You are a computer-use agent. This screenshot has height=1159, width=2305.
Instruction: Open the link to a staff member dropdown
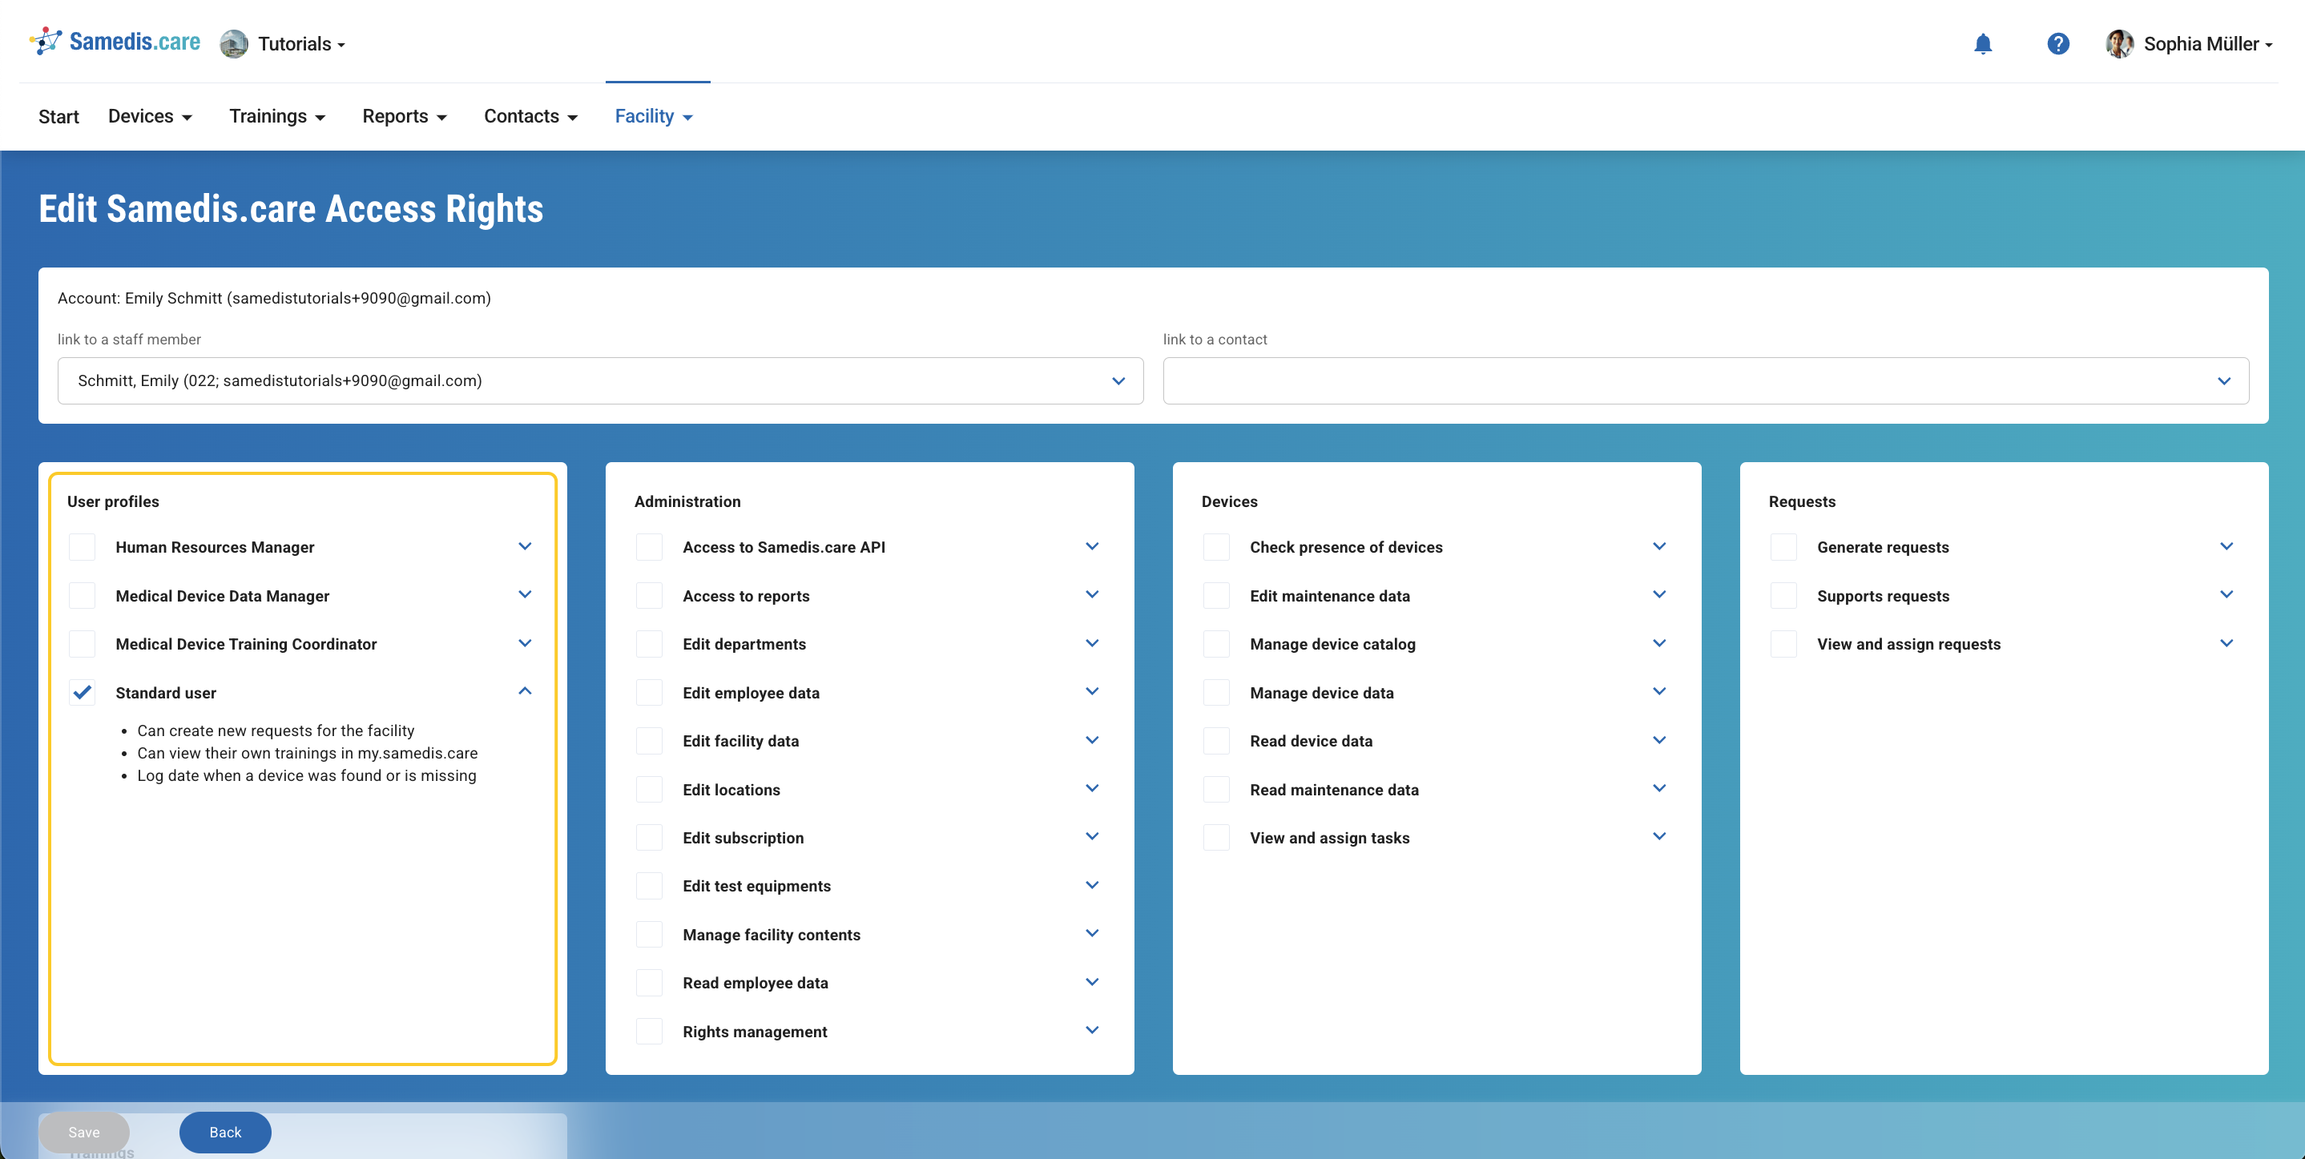pos(600,381)
